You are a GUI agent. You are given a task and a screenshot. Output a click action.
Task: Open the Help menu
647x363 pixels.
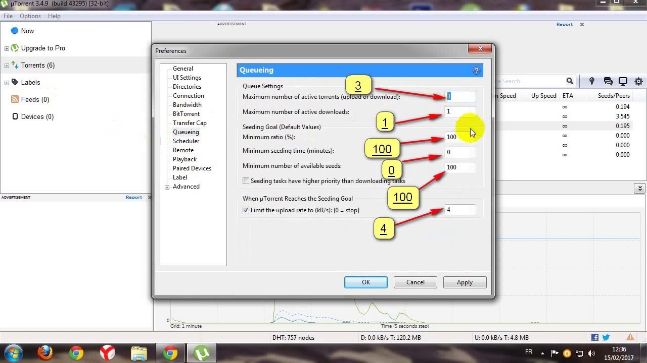(x=54, y=16)
